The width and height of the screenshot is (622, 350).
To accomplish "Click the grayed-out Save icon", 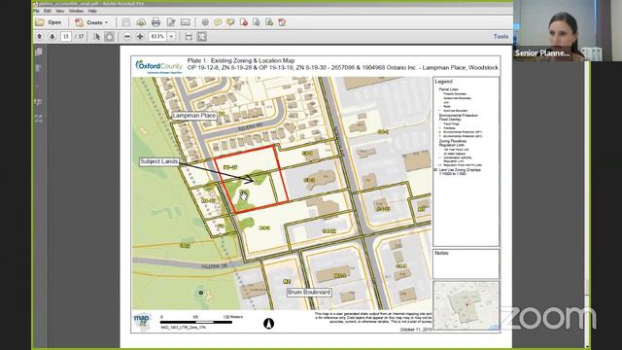I will click(x=126, y=22).
